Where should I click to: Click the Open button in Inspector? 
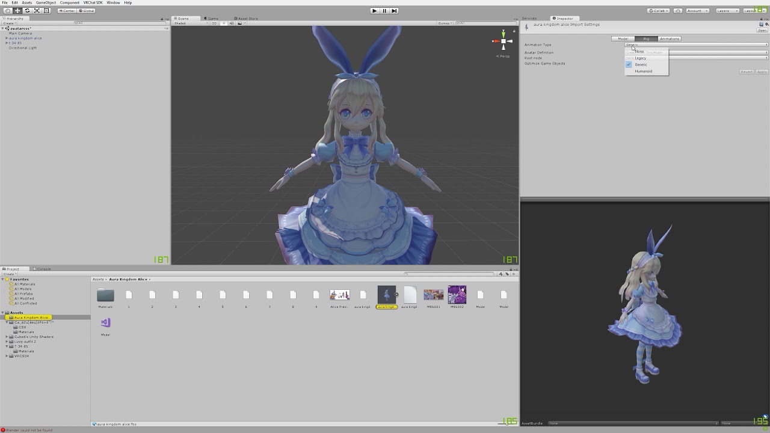[x=762, y=30]
